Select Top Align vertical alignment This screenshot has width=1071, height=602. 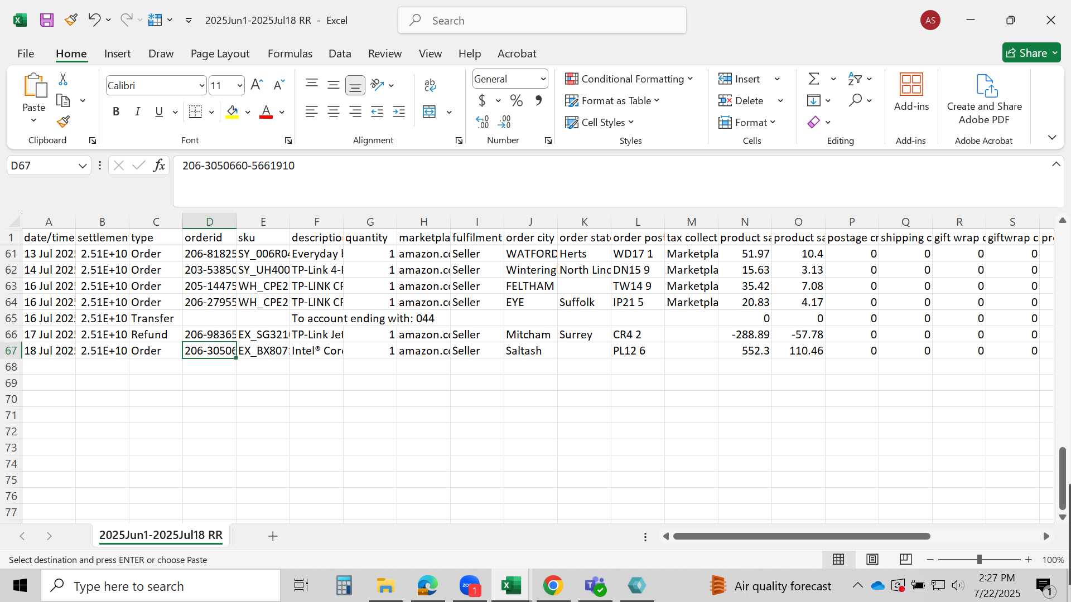tap(312, 85)
